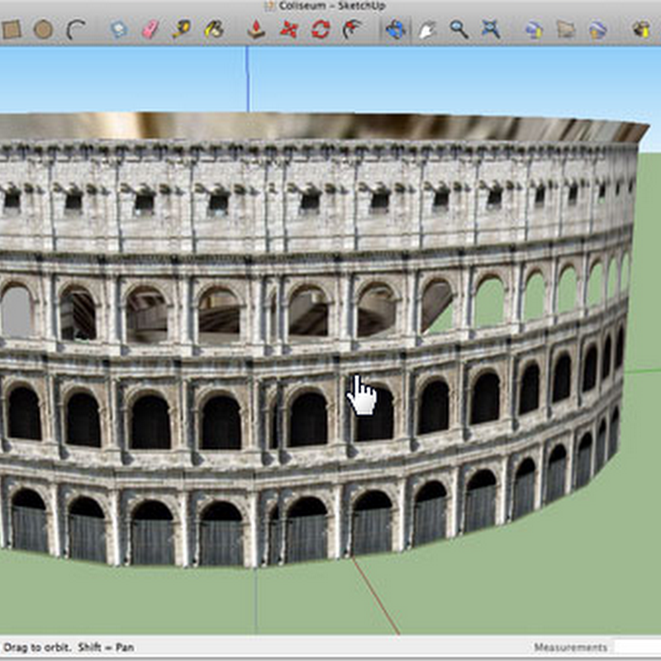Click the Add Location globe icon

534,30
